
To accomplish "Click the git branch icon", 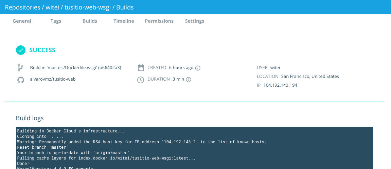I will pyautogui.click(x=20, y=68).
